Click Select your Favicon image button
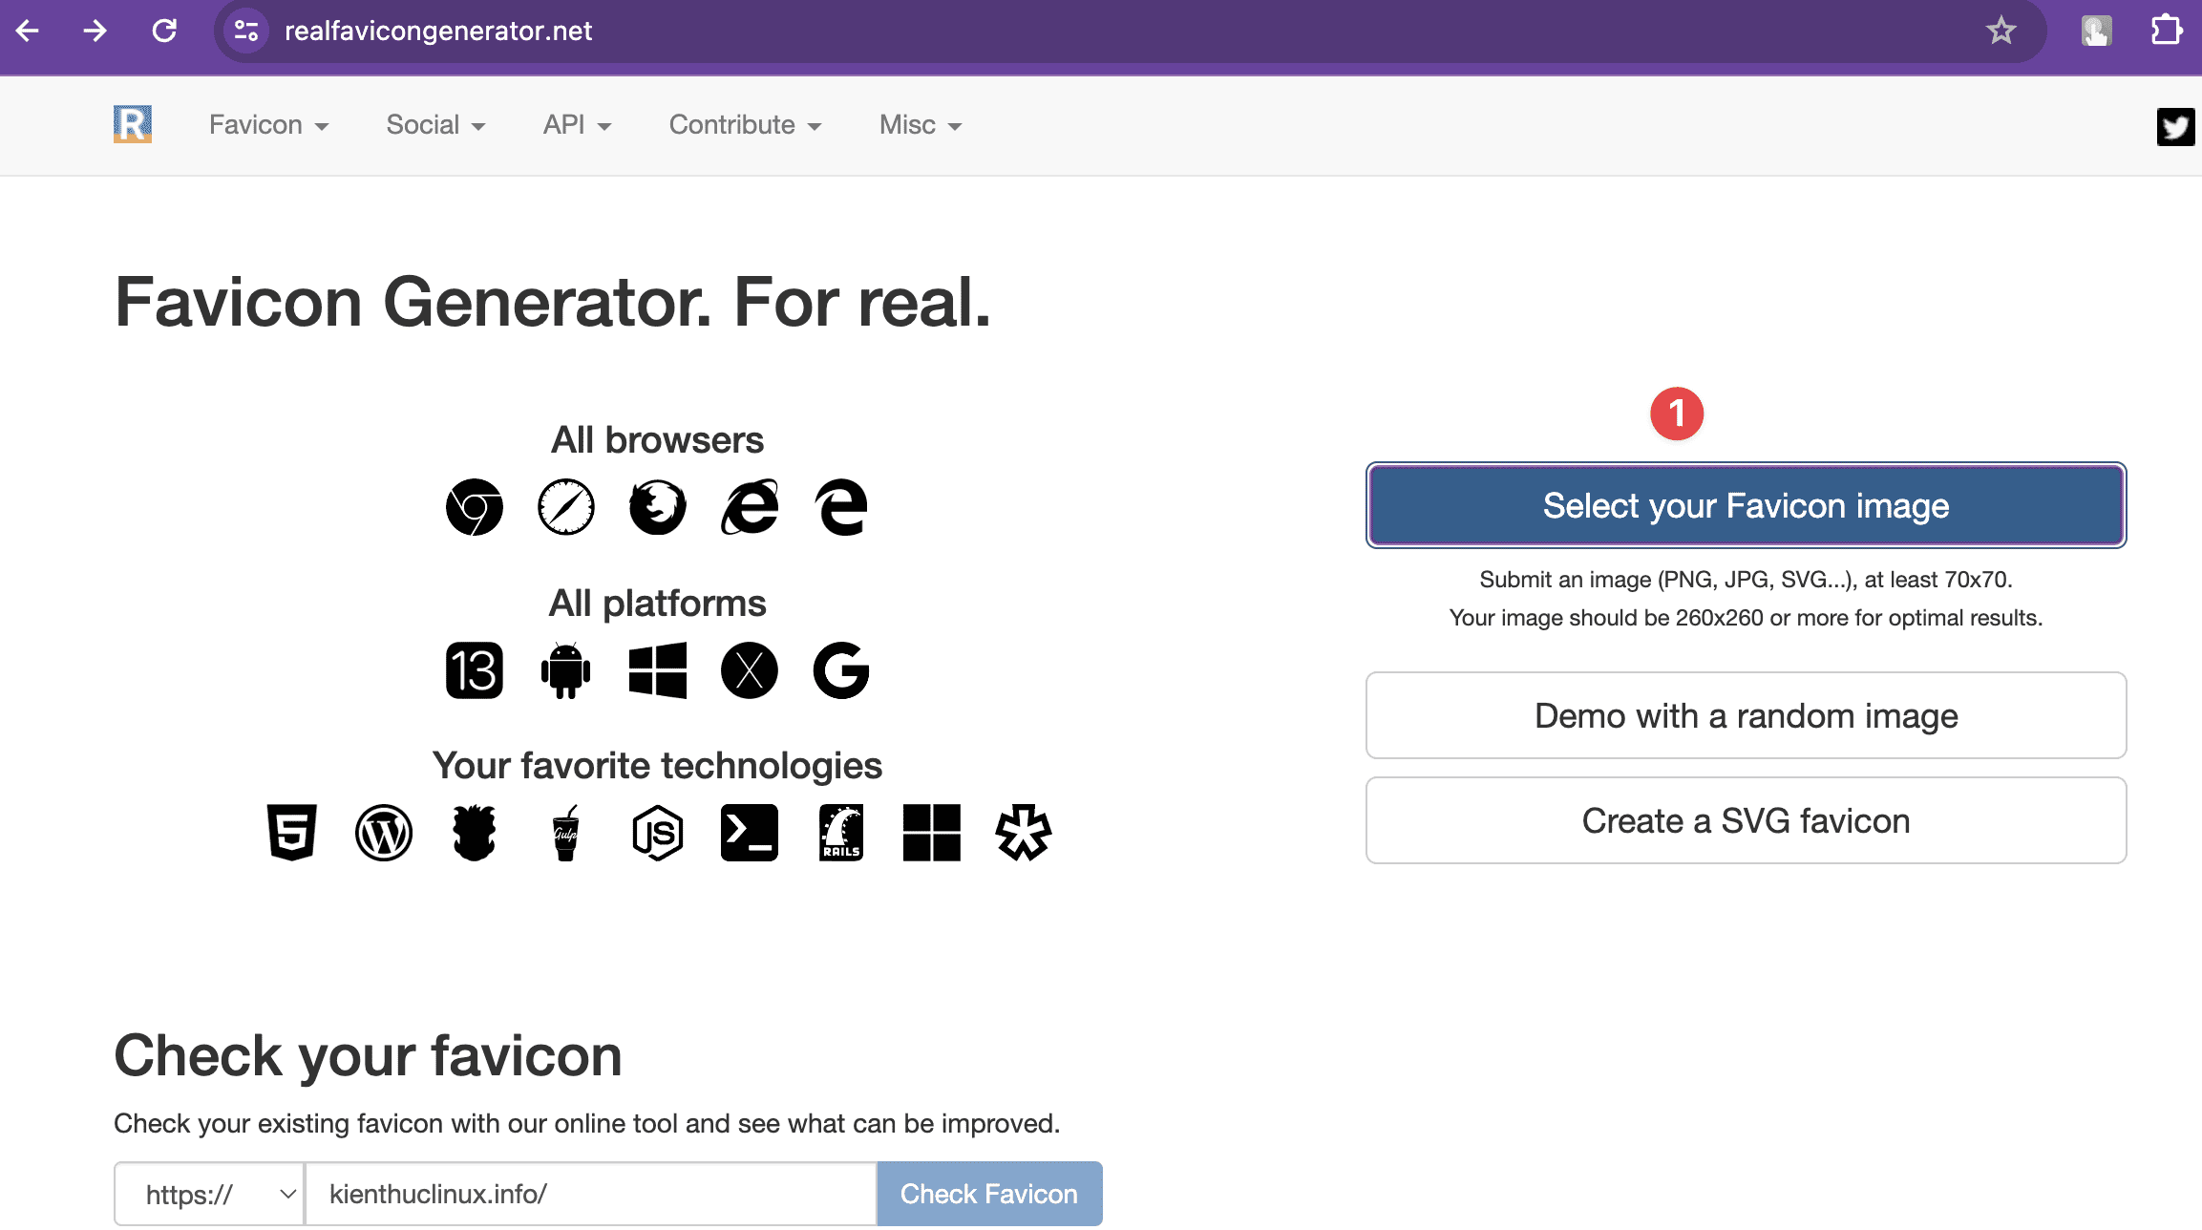 pos(1746,505)
